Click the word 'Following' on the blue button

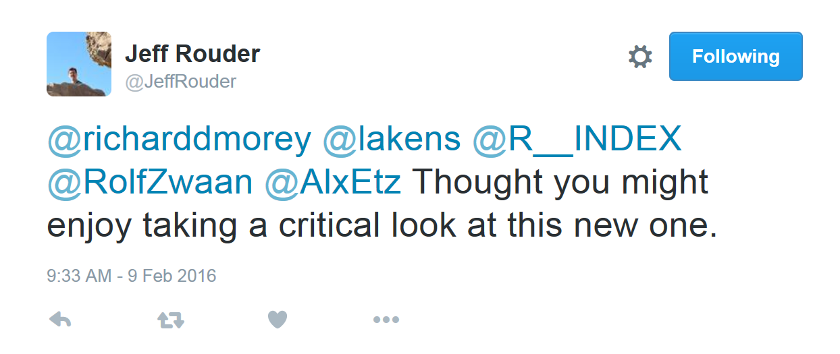(735, 57)
